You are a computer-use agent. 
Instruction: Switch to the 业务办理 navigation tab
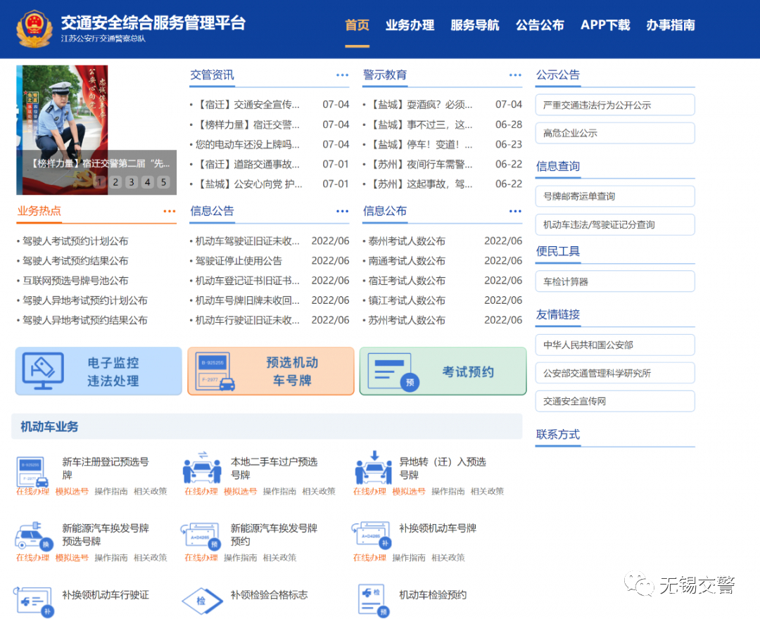(x=410, y=25)
